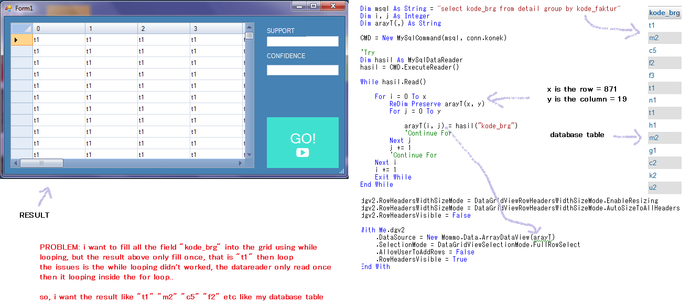Click the play icon inside the GO! button
The width and height of the screenshot is (691, 303).
click(x=303, y=153)
